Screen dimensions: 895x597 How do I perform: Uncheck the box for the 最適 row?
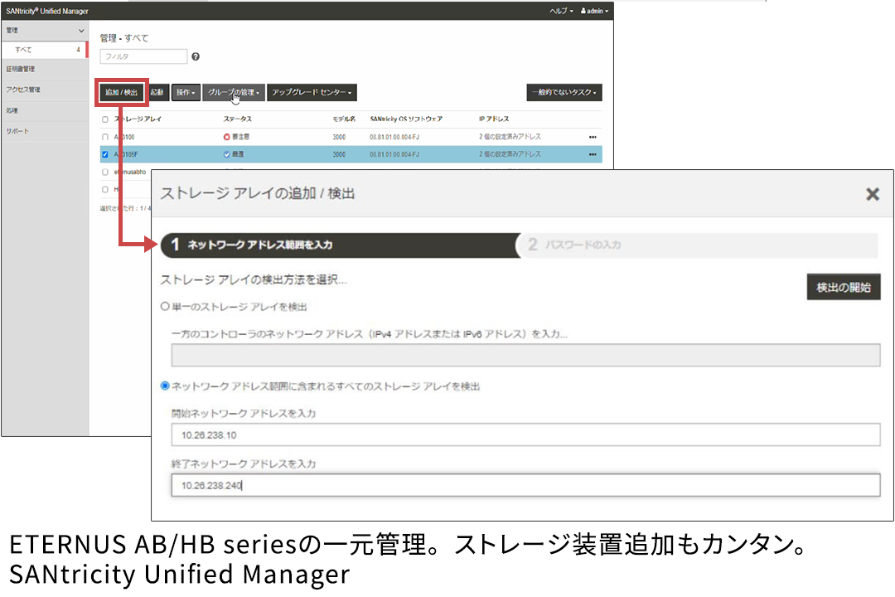tap(105, 154)
